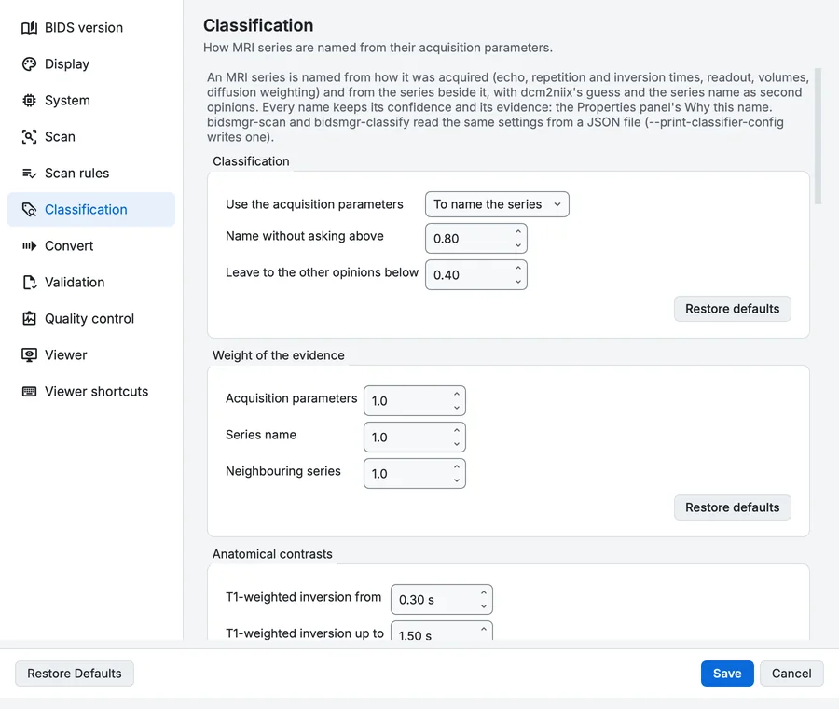The width and height of the screenshot is (839, 709).
Task: Click the BIDS version book icon
Action: (x=30, y=27)
